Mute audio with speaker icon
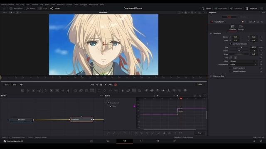This screenshot has height=149, width=266. 21,84
